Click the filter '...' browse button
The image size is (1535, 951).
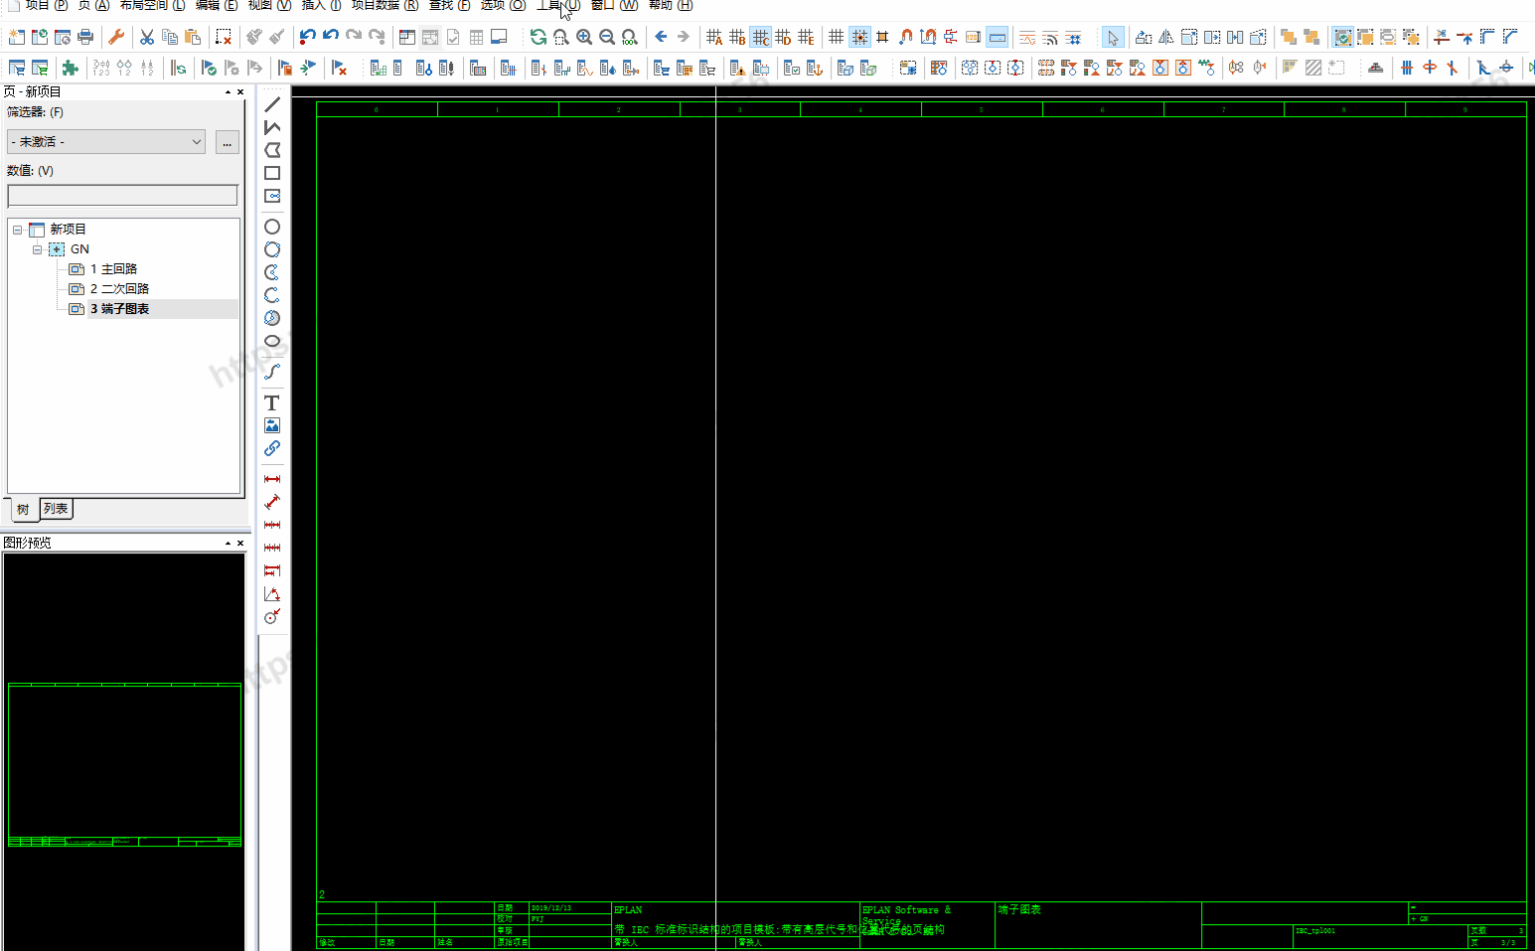click(228, 143)
